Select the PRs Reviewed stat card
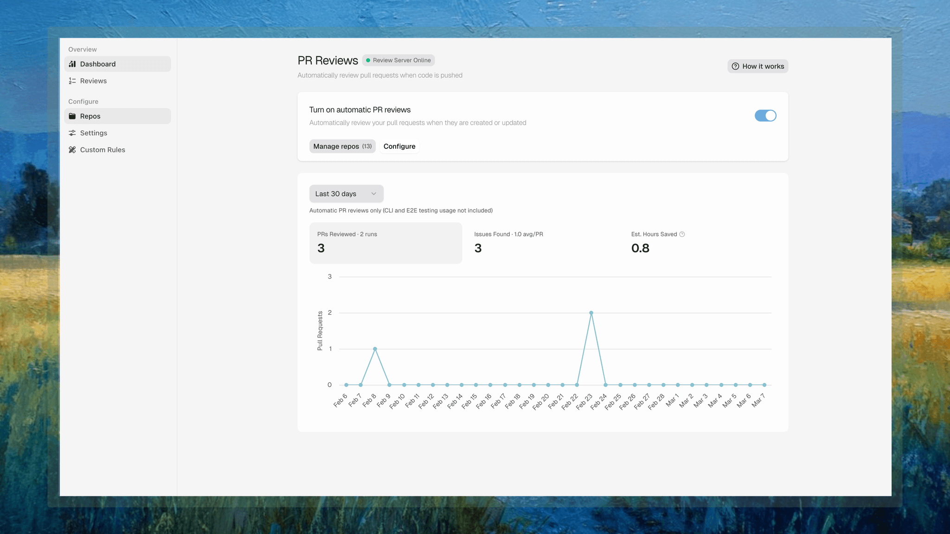Viewport: 950px width, 534px height. click(x=385, y=243)
